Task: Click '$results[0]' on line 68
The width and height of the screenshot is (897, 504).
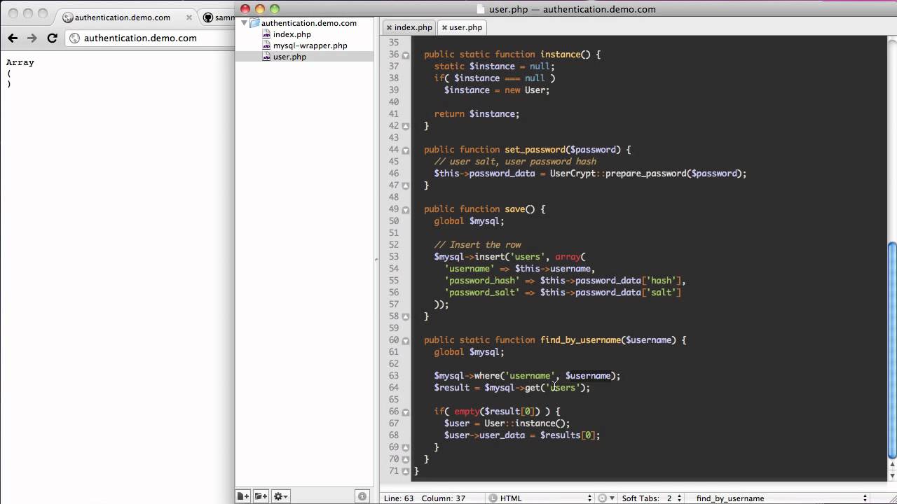Action: coord(568,435)
